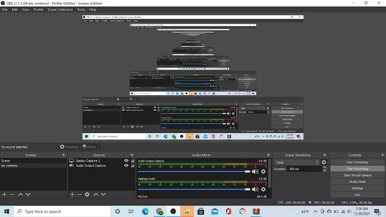The image size is (386, 217).
Task: Open File Explorer from the taskbar
Action: pos(187,211)
